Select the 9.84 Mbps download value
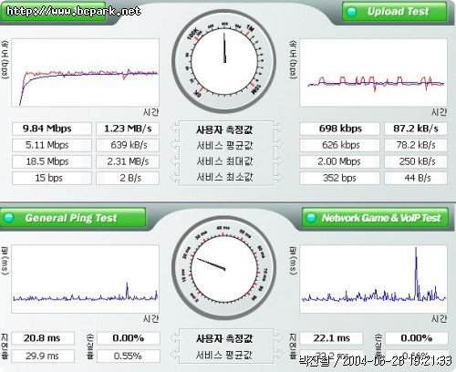456x372 pixels. [52, 129]
